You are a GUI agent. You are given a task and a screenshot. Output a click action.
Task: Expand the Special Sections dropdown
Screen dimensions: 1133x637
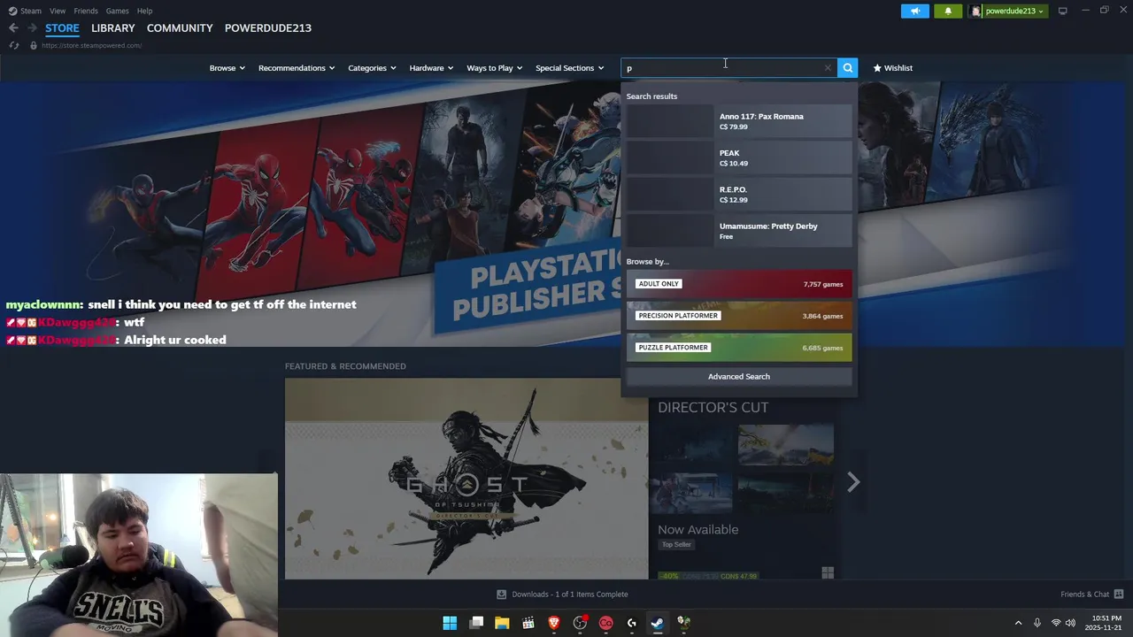569,68
